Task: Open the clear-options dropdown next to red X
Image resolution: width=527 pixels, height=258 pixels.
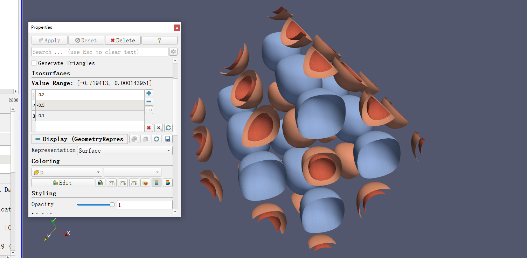Action: (159, 128)
